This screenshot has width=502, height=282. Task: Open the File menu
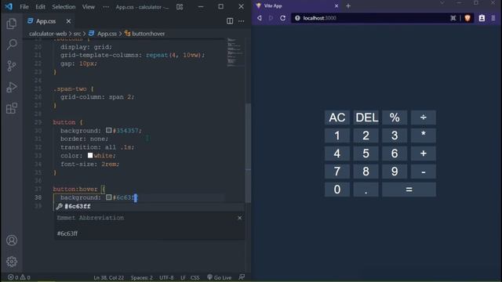coord(24,7)
